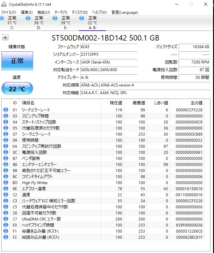
Task: Click status orb for リードエラーレート row
Action: point(6,110)
